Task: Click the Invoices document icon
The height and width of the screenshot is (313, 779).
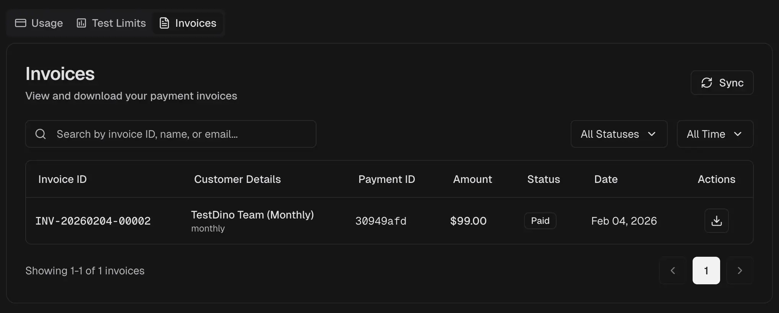Action: tap(164, 23)
